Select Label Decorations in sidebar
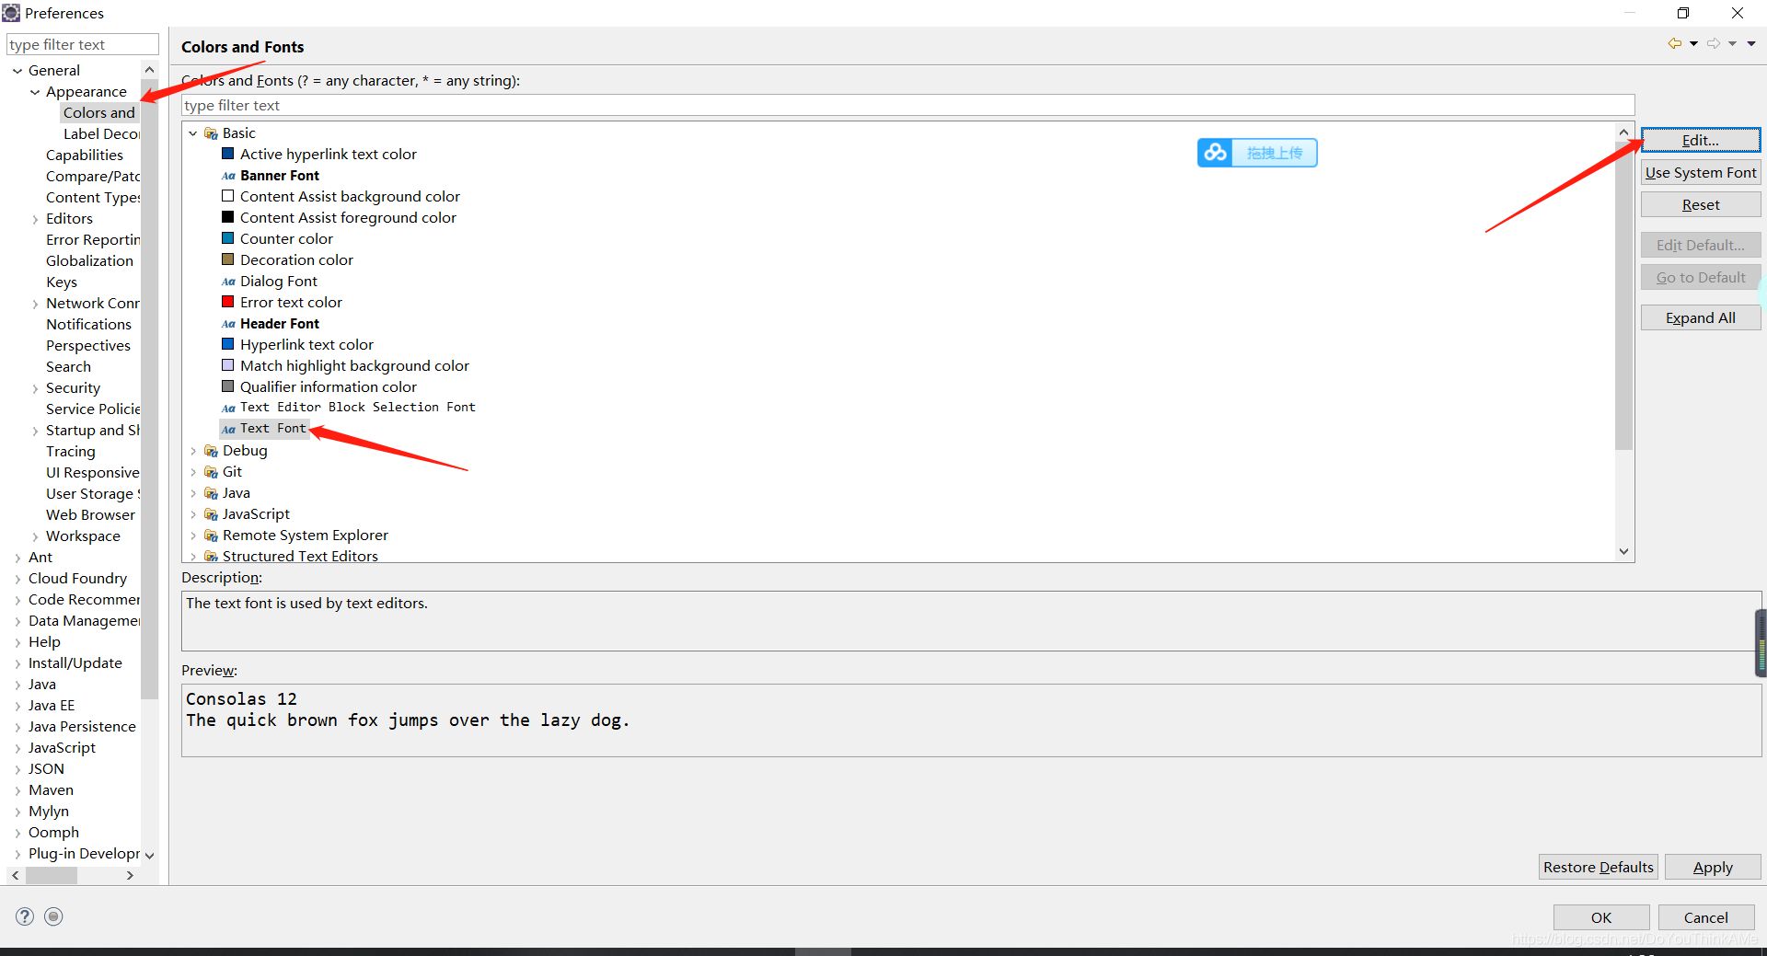This screenshot has width=1767, height=956. pyautogui.click(x=101, y=134)
